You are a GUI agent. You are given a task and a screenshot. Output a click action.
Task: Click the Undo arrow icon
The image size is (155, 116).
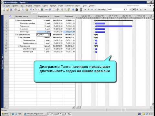[31, 10]
